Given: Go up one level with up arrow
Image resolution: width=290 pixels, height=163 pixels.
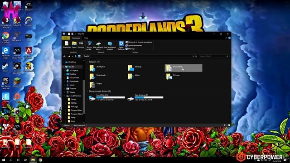Looking at the screenshot, I should [76, 56].
